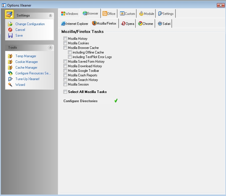Click the Custom tab icon
226x196 pixels.
click(x=122, y=13)
